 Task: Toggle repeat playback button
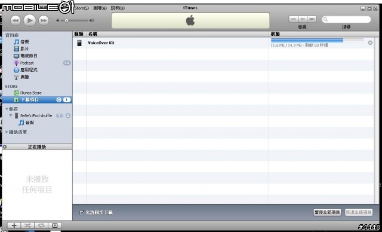[x=41, y=225]
